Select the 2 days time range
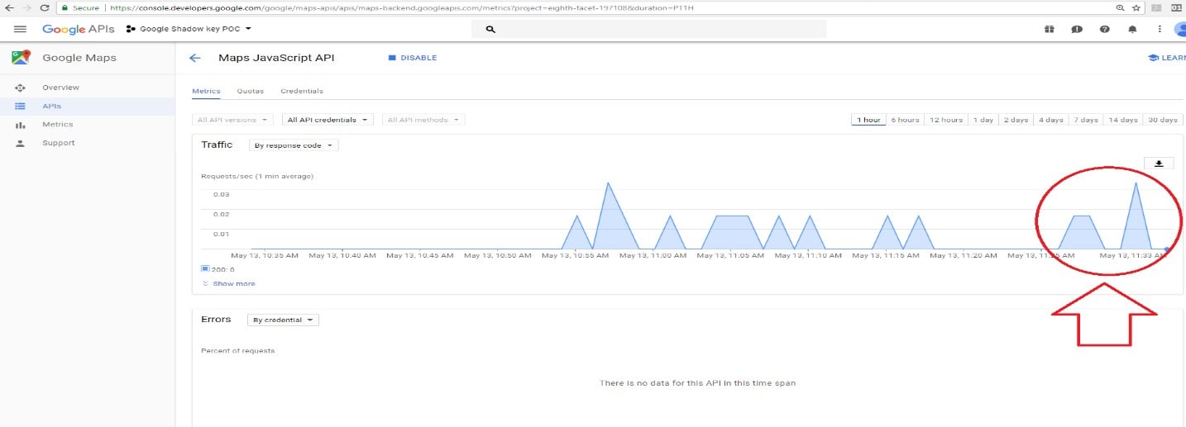Image resolution: width=1186 pixels, height=427 pixels. [x=1016, y=120]
